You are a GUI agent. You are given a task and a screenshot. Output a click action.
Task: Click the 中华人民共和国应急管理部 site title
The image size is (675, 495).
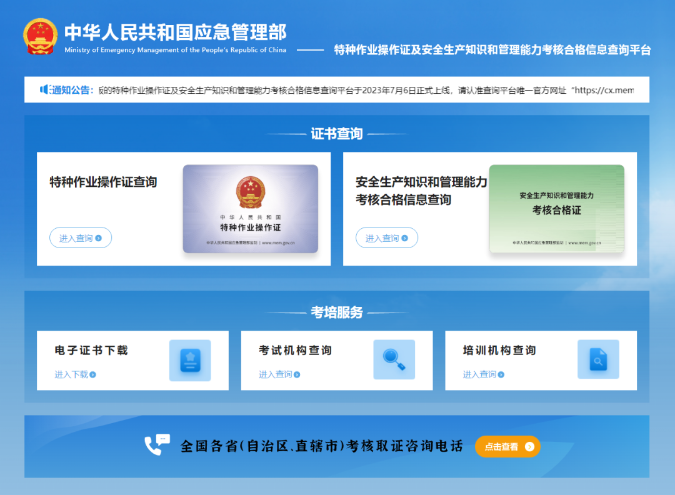[x=176, y=32]
